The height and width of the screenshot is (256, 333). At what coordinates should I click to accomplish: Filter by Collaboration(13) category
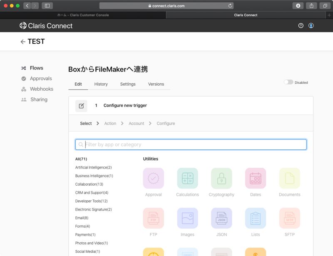click(89, 184)
